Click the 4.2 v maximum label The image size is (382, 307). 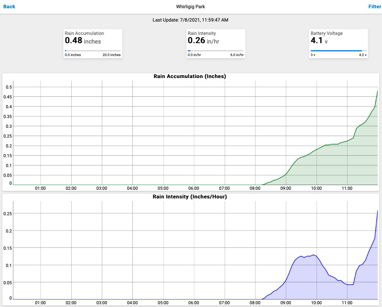click(363, 55)
